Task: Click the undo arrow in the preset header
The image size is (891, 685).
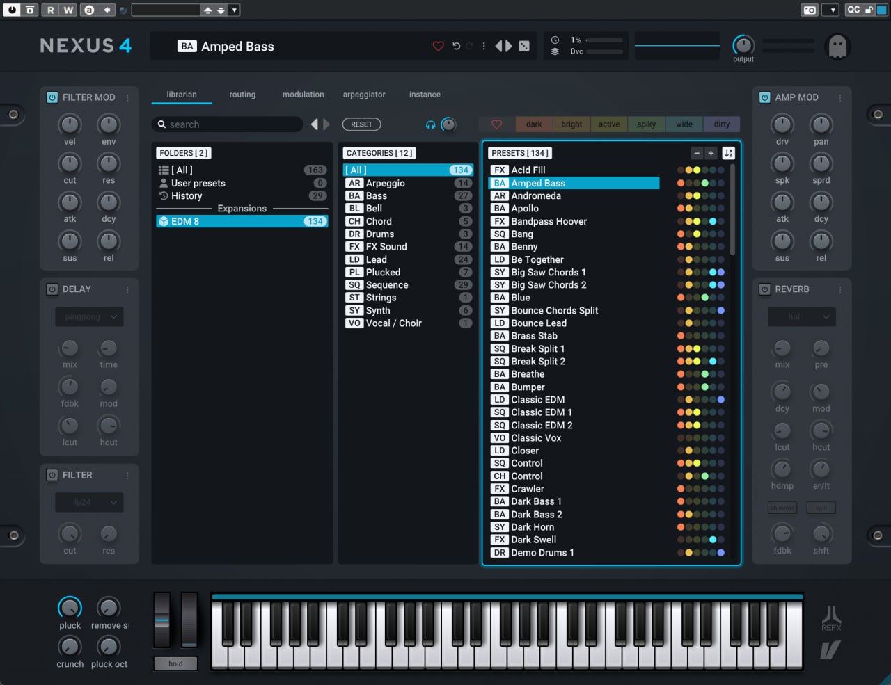Action: coord(457,46)
